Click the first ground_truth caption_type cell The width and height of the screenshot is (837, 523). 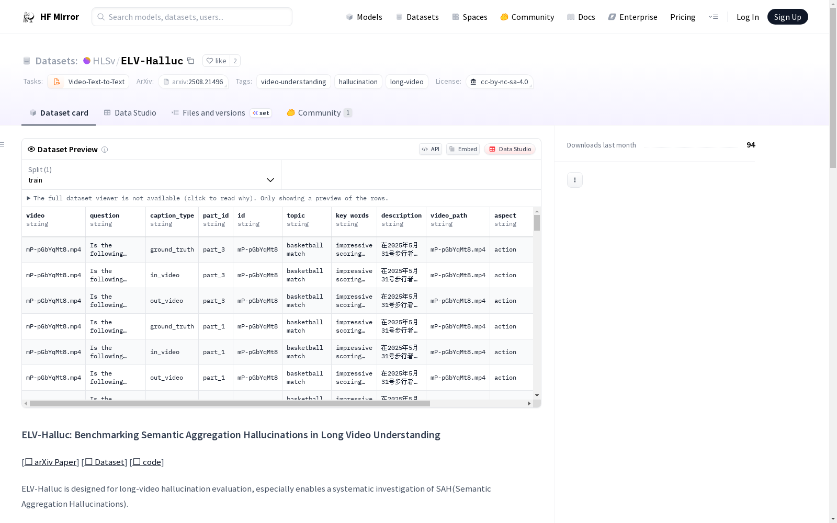(x=172, y=250)
